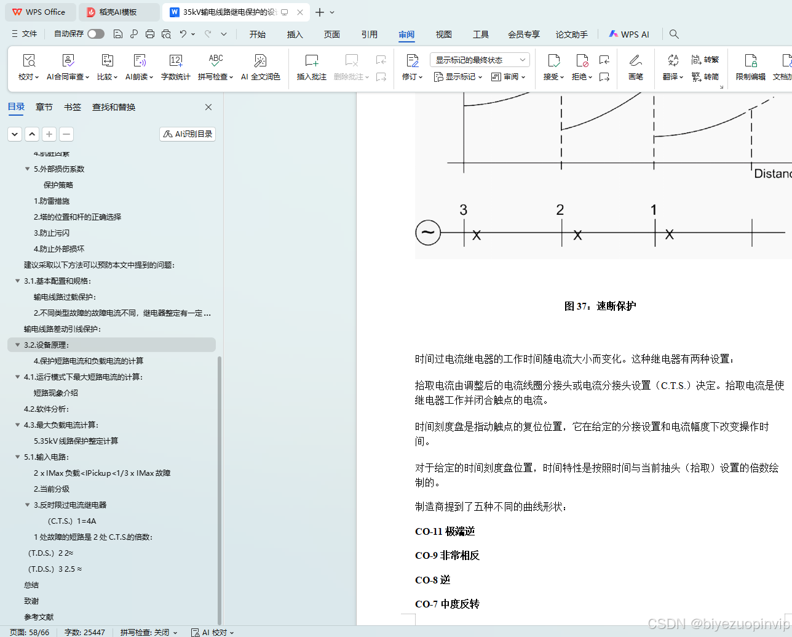Click 转简 convert to simplified Chinese
792x637 pixels.
(x=705, y=77)
